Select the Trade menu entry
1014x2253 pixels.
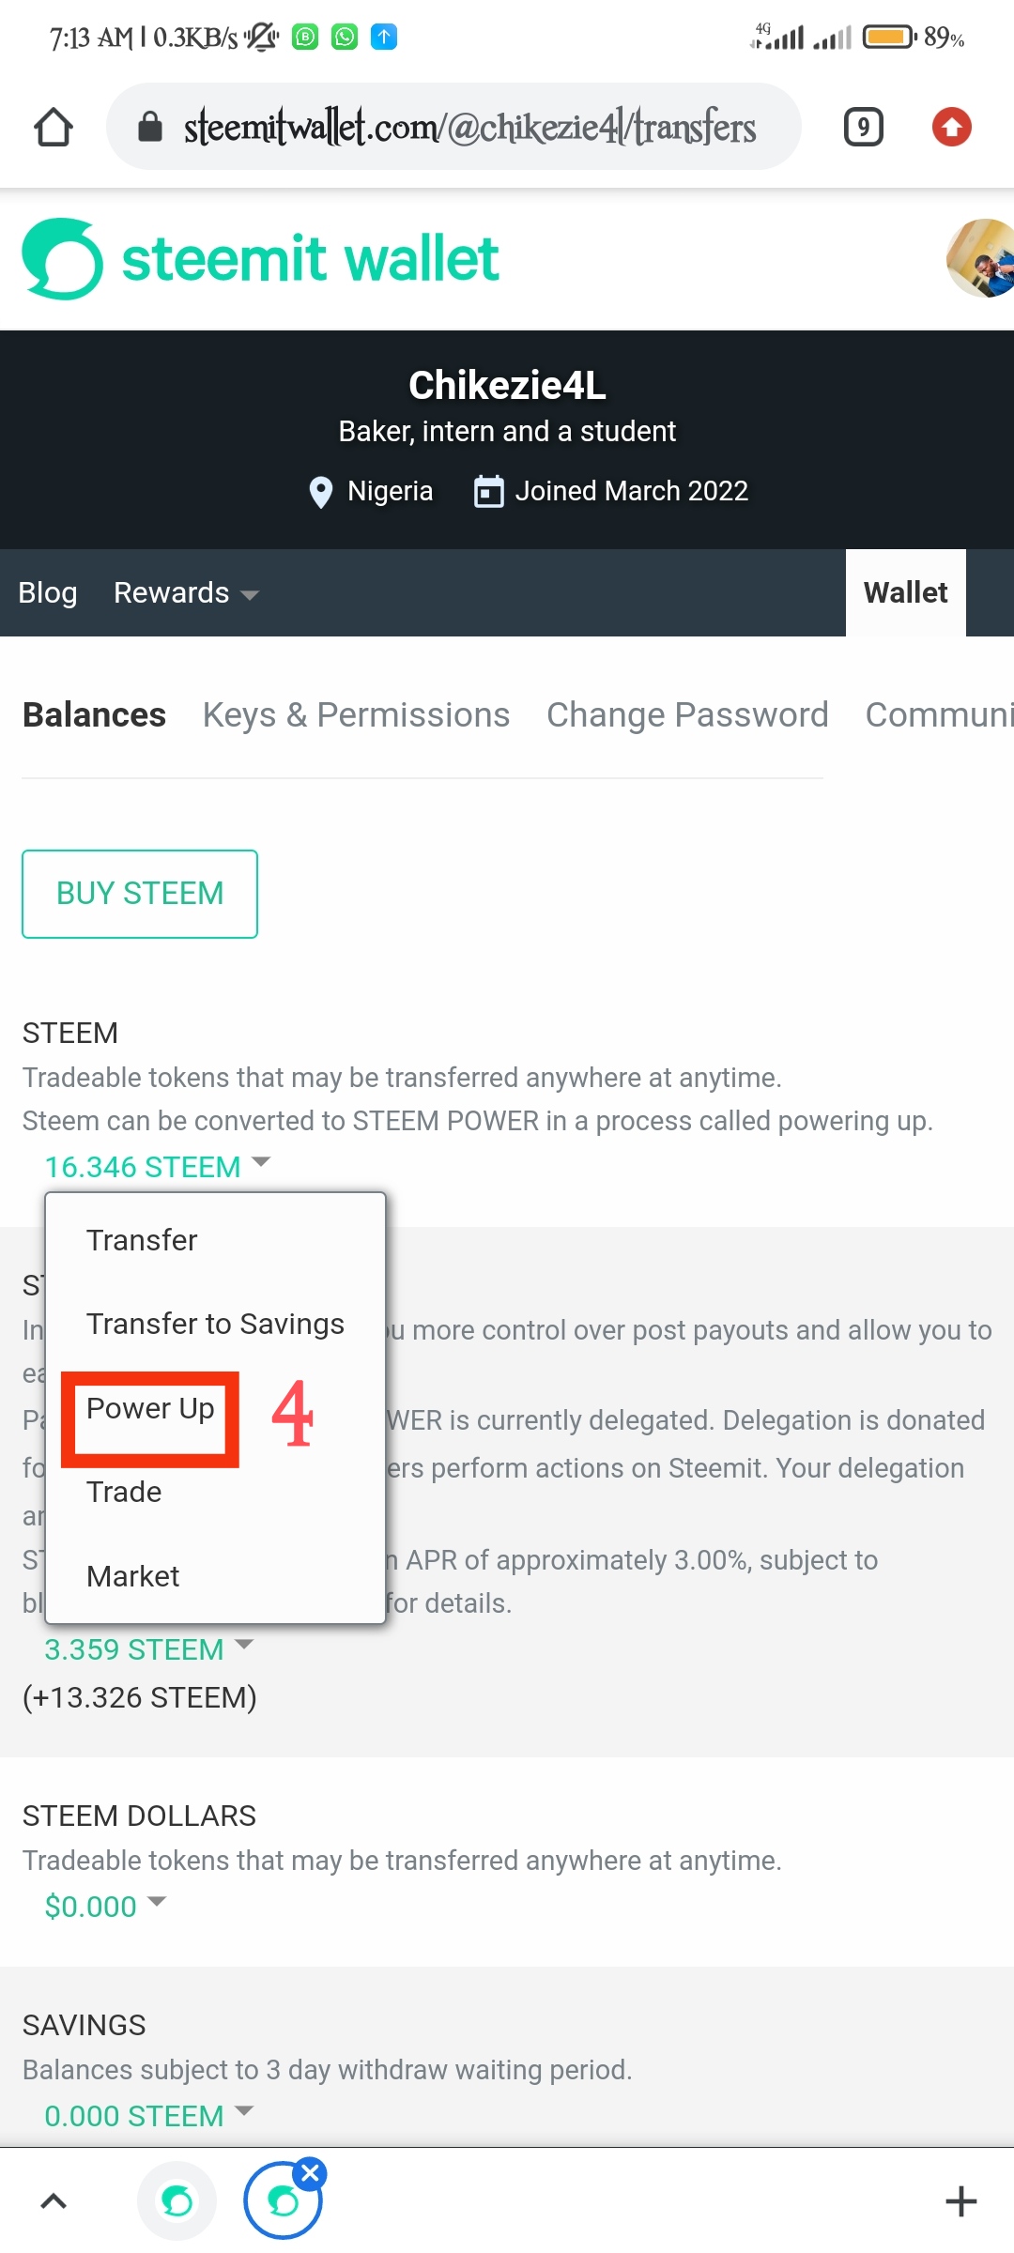click(x=124, y=1493)
